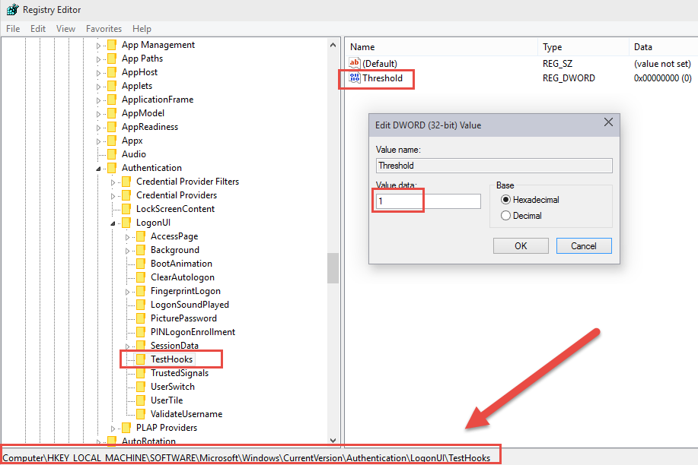Select the AppReadiness key in the tree
This screenshot has height=465, width=698.
pyautogui.click(x=150, y=127)
